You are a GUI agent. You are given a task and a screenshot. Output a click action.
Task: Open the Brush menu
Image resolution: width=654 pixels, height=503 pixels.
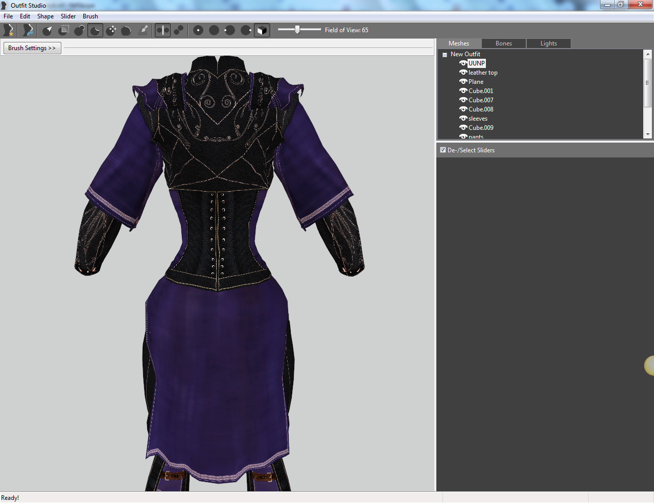pyautogui.click(x=90, y=16)
